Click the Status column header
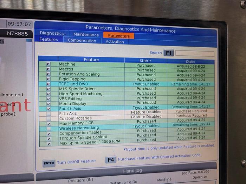 pyautogui.click(x=145, y=61)
